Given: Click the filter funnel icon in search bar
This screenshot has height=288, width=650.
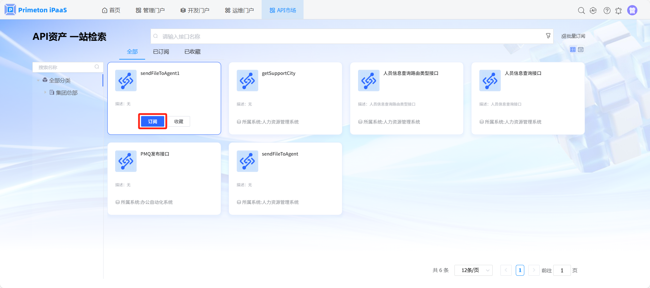Looking at the screenshot, I should click(548, 36).
